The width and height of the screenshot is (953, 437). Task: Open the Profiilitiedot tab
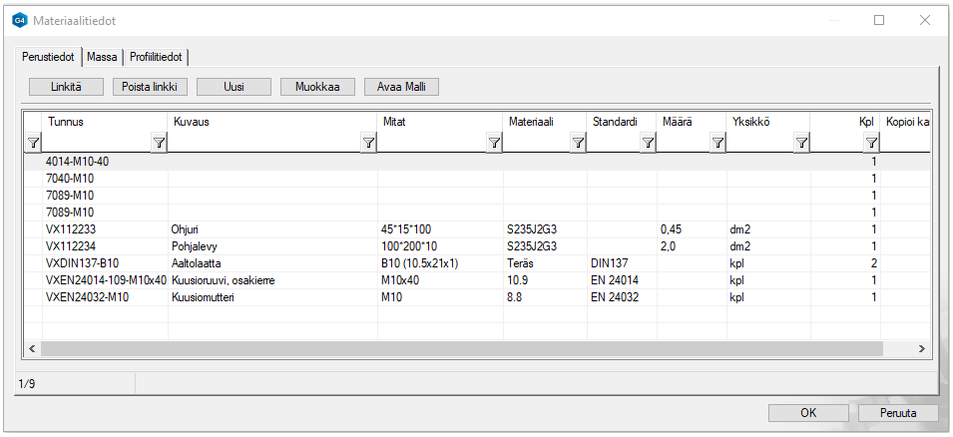(x=156, y=57)
